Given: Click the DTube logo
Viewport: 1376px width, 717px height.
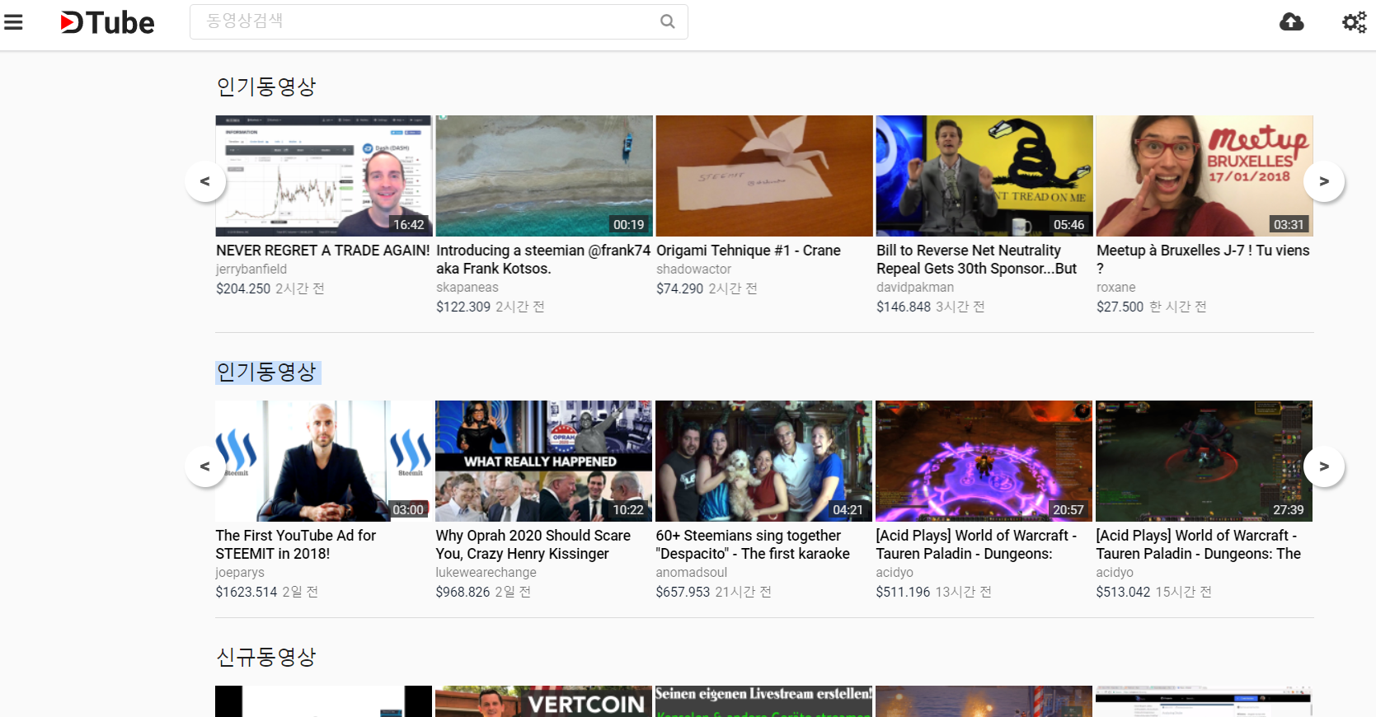Looking at the screenshot, I should tap(107, 22).
